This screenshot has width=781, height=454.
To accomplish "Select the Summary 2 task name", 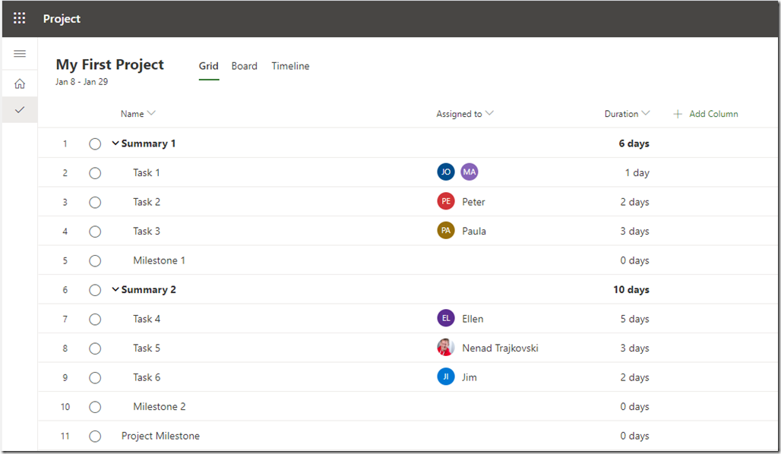I will coord(148,290).
